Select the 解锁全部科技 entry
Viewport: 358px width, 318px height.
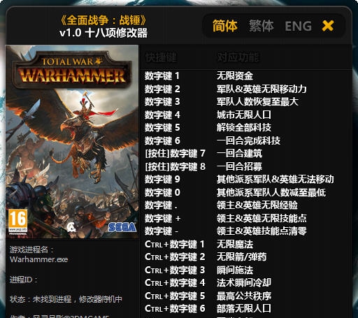click(x=244, y=127)
